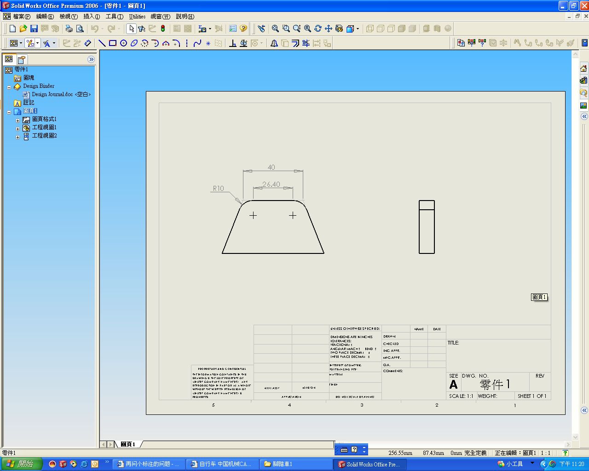Open the 檢視(V) menu
Screen dimensions: 589x471
click(x=69, y=17)
